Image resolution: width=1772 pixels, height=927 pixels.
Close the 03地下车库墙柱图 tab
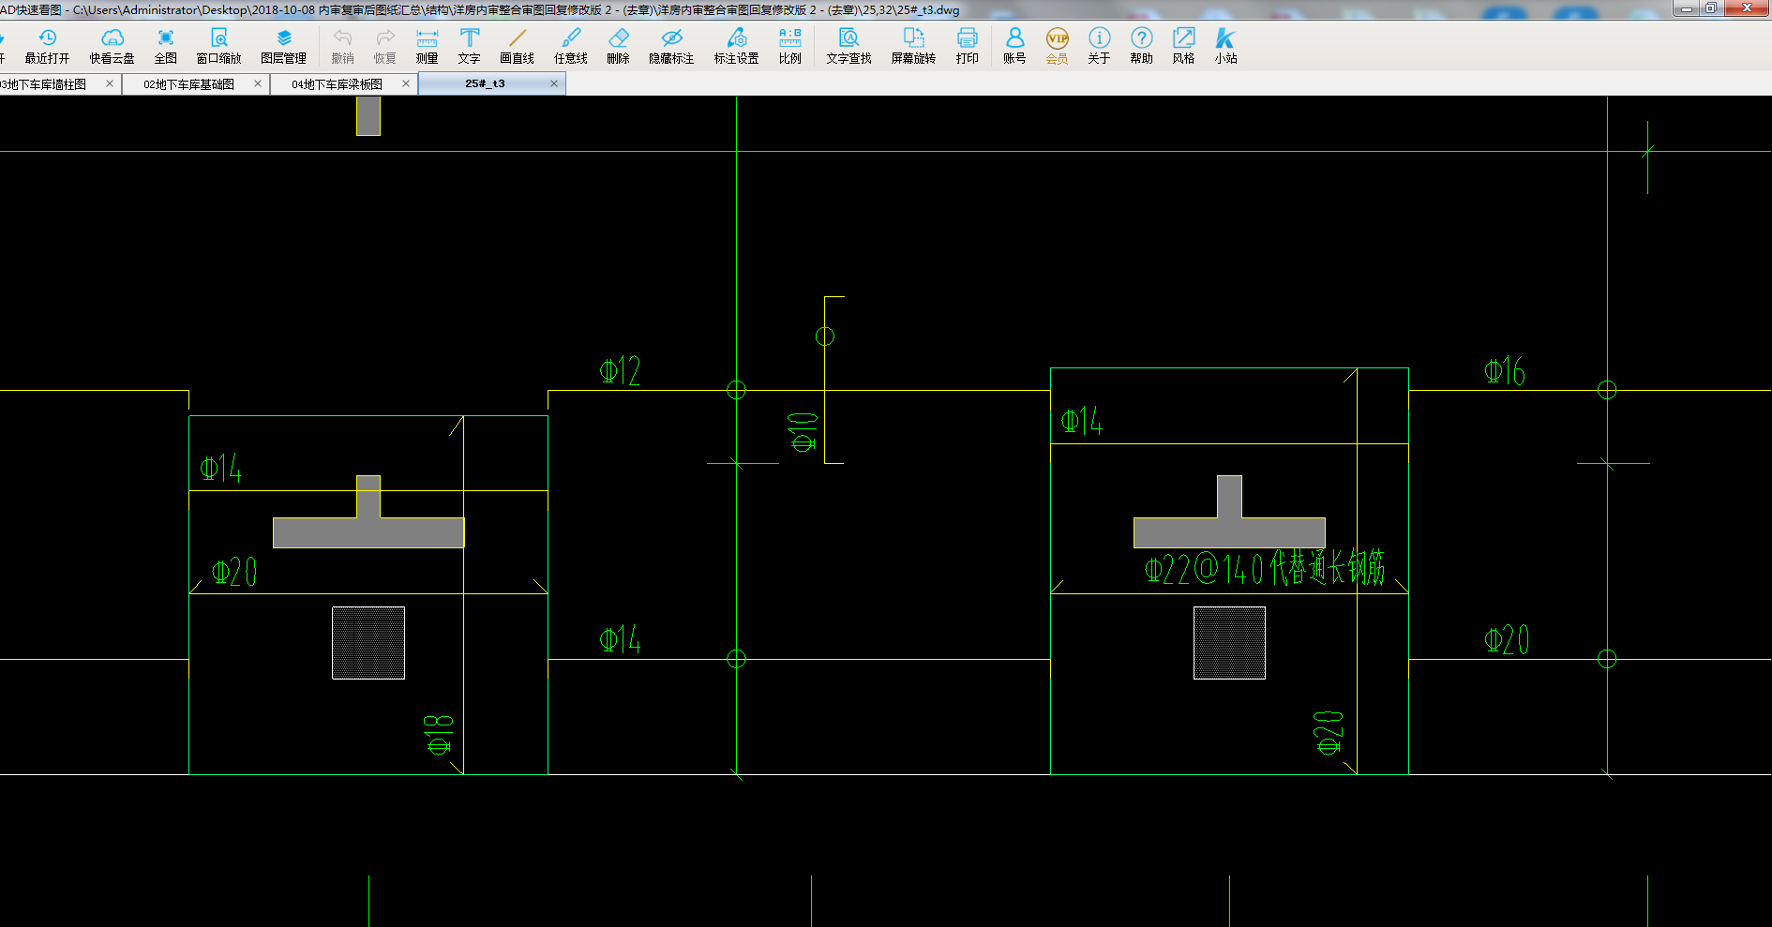(110, 83)
